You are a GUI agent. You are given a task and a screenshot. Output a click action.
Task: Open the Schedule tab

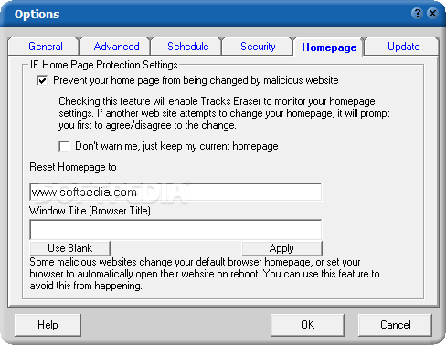(187, 47)
